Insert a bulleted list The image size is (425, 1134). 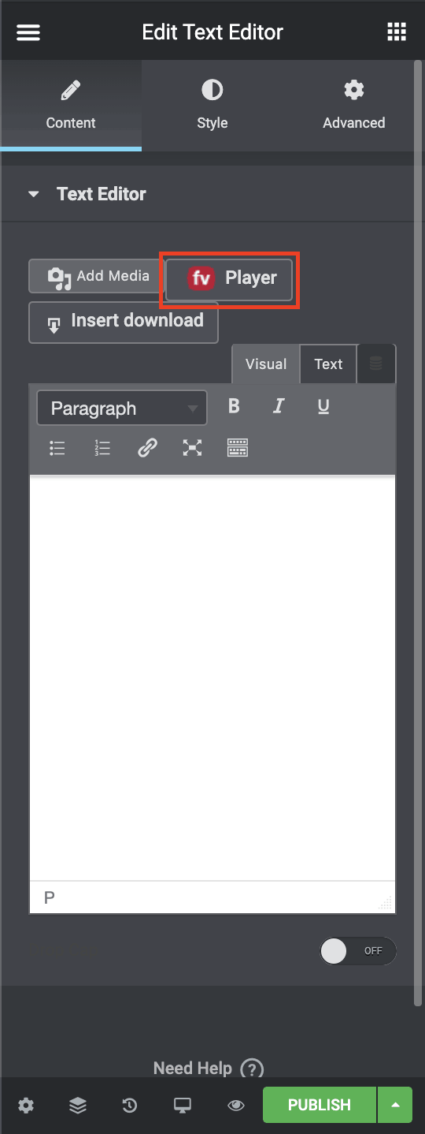57,448
